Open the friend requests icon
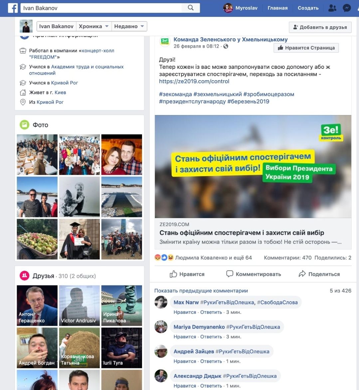The width and height of the screenshot is (359, 390). pos(332,8)
